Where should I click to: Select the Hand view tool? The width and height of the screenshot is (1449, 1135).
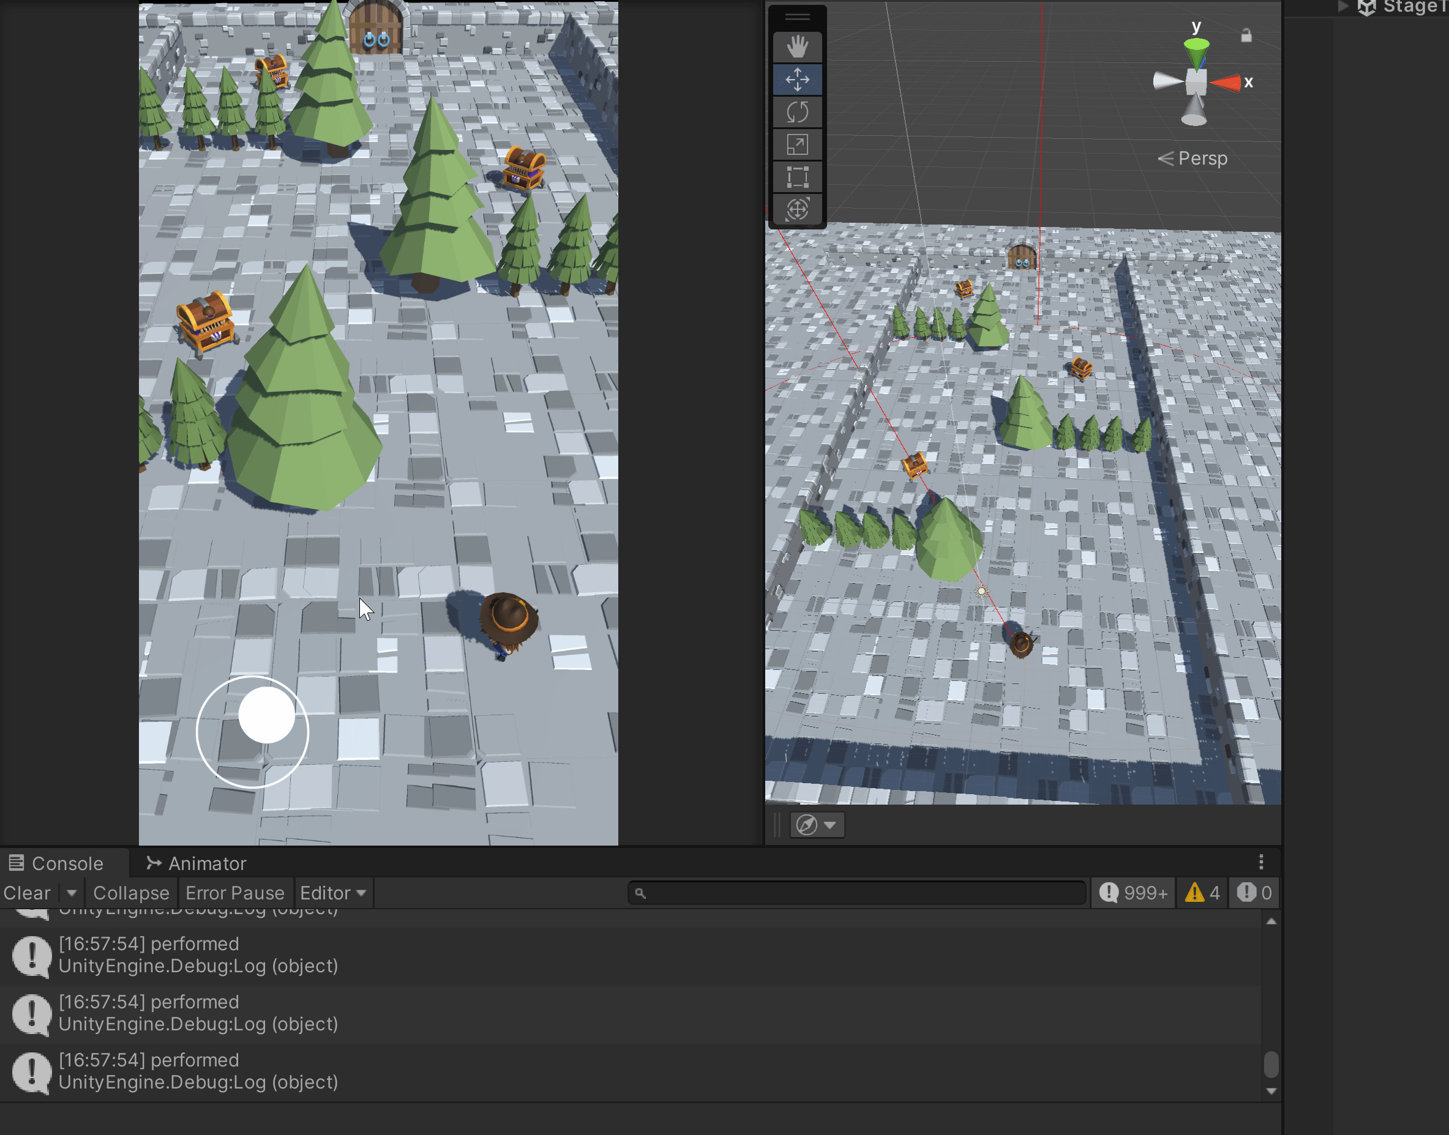click(x=797, y=47)
